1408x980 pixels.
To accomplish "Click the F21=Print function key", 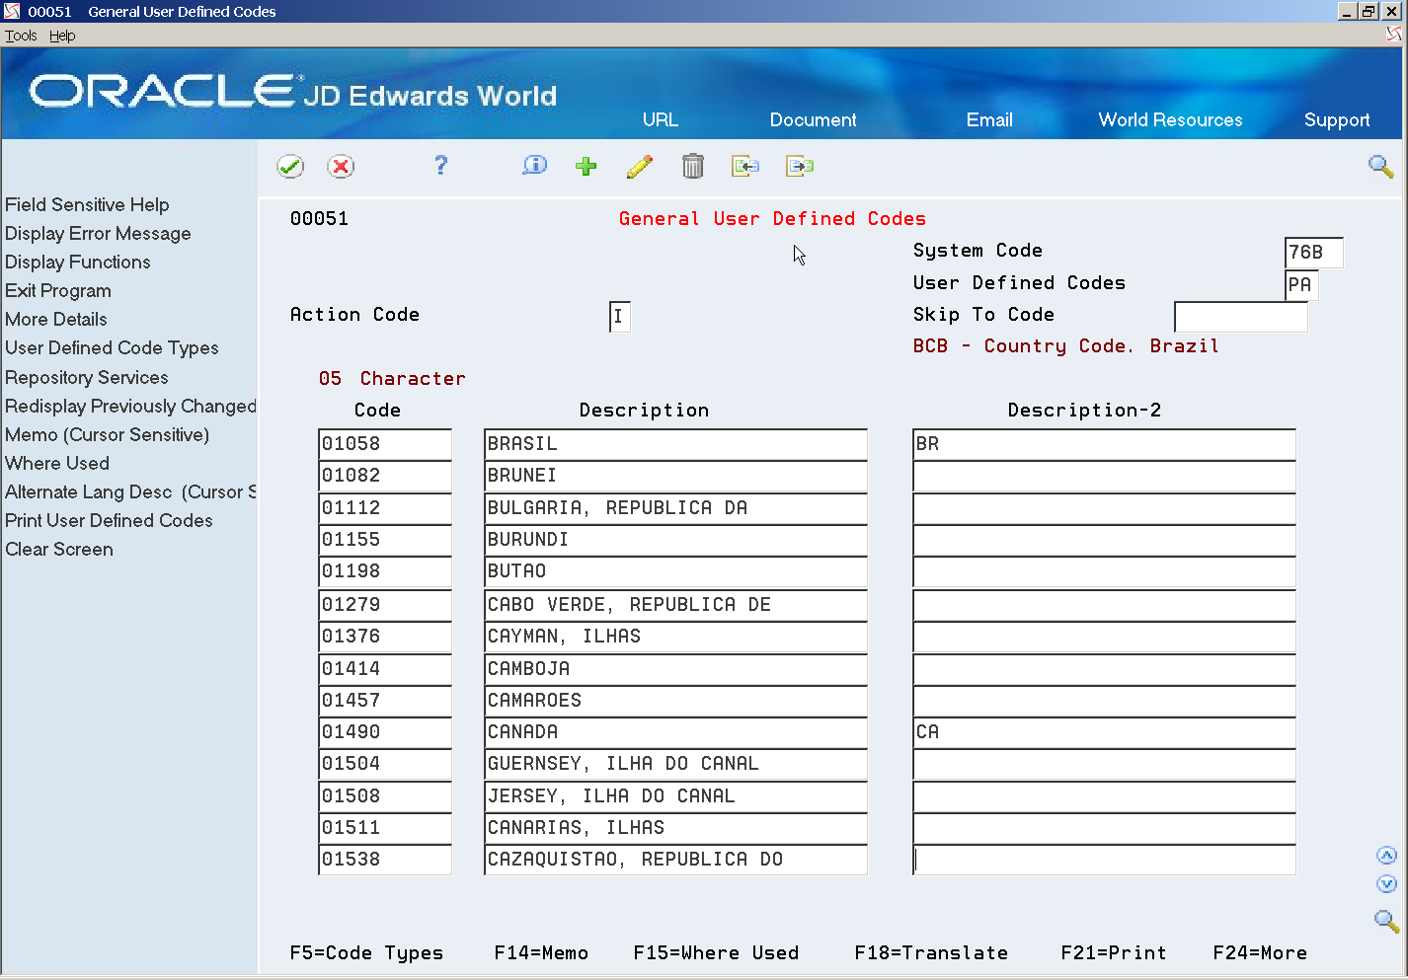I will pyautogui.click(x=1114, y=952).
